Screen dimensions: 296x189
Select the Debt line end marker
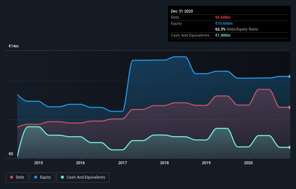[290, 107]
